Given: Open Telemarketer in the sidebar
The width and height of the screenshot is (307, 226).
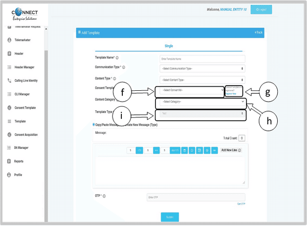Looking at the screenshot, I should coord(22,40).
